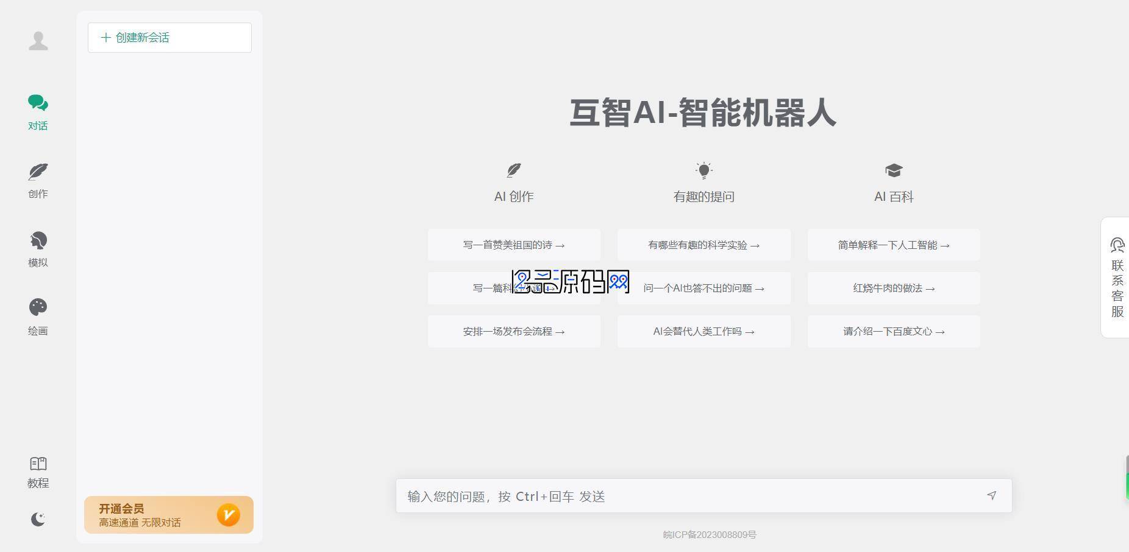Click the 联系客服 vertical label

pyautogui.click(x=1117, y=288)
